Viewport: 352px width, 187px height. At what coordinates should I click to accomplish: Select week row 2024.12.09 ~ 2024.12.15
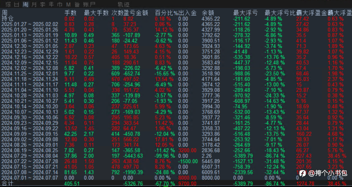tap(29, 63)
